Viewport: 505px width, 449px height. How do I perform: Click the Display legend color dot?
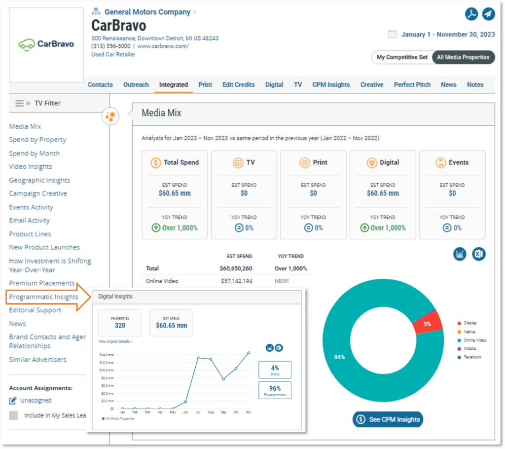tap(459, 323)
